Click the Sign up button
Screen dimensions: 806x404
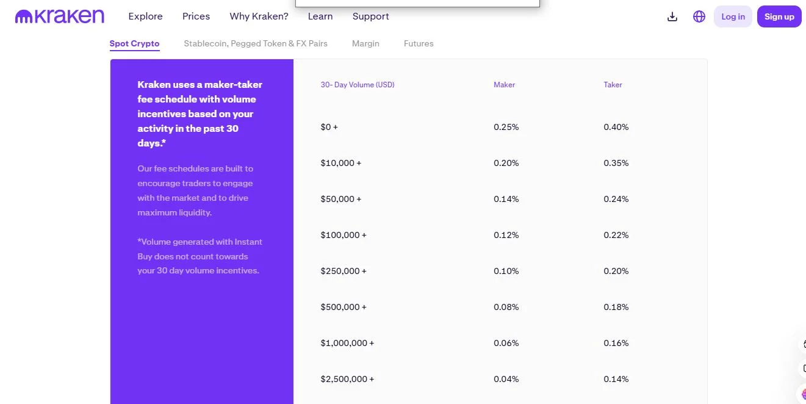779,16
